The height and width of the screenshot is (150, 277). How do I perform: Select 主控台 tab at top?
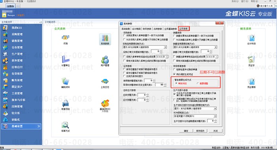tap(10, 6)
